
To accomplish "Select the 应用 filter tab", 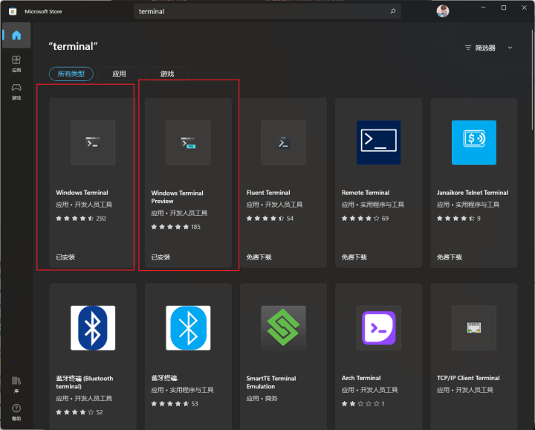I will pyautogui.click(x=119, y=74).
